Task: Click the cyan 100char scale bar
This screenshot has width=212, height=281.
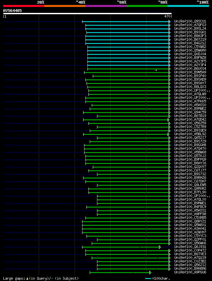Action: point(148,278)
